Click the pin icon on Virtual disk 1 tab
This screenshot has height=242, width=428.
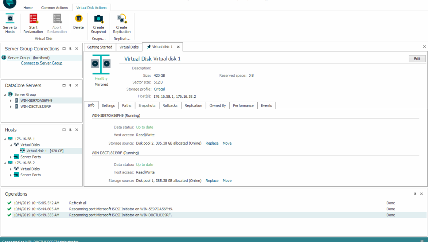coord(149,47)
